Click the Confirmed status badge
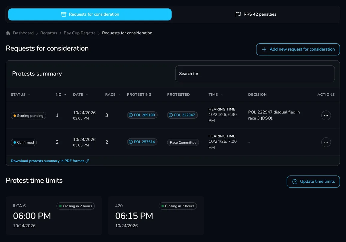 pyautogui.click(x=24, y=142)
